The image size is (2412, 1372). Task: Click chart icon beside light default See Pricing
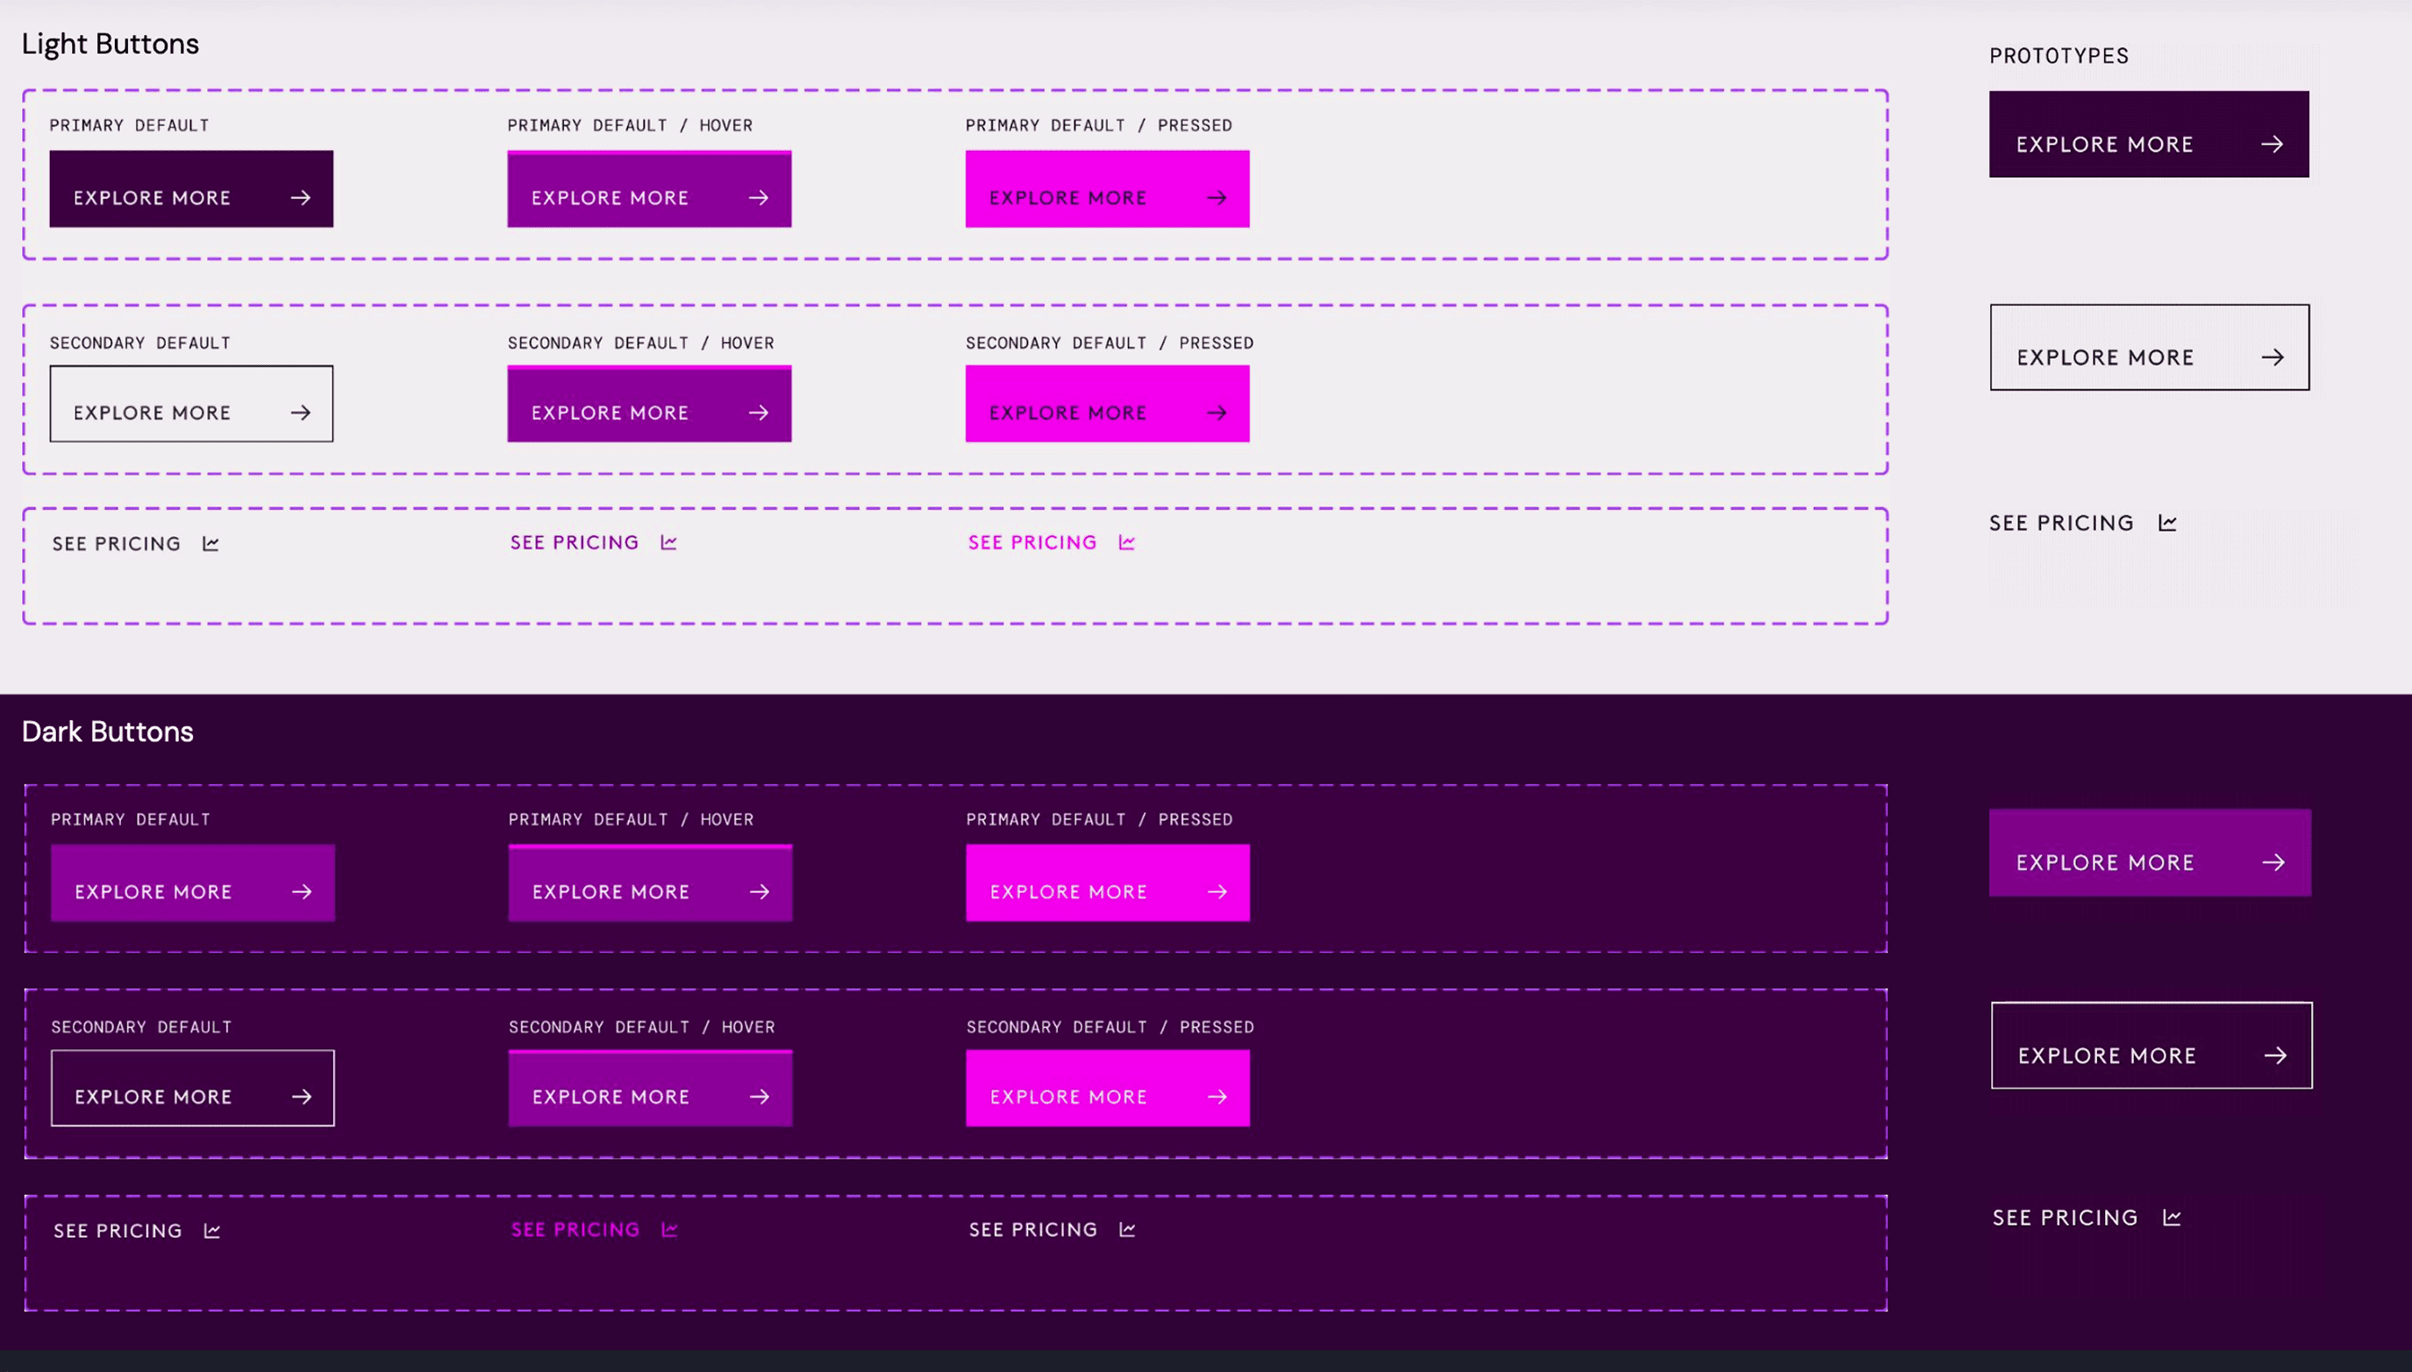point(211,544)
